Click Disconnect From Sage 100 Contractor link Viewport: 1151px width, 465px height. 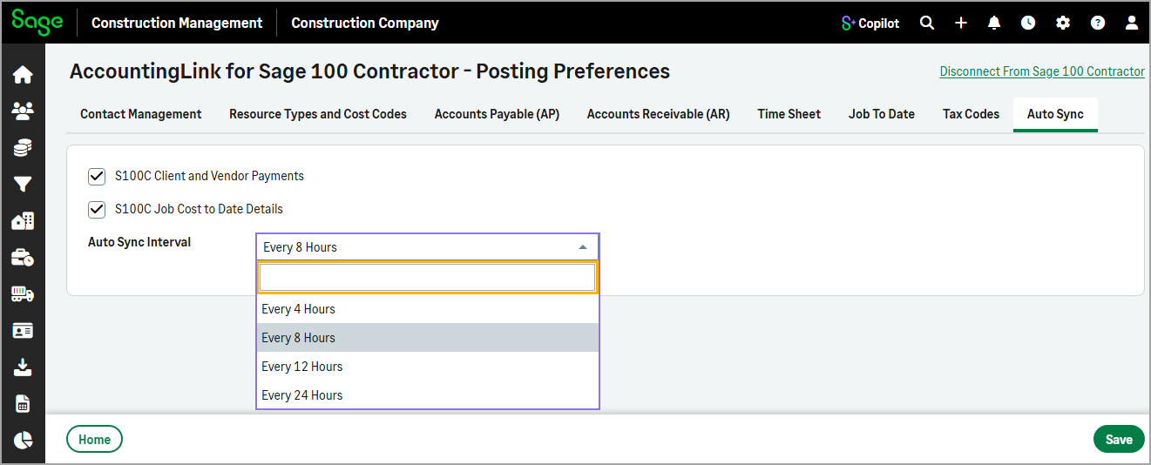point(1041,71)
